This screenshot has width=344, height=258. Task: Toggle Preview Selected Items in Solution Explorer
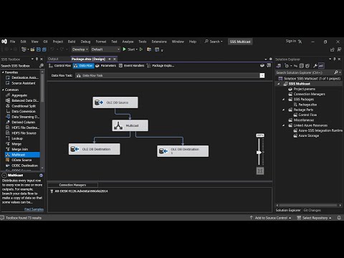point(321,66)
